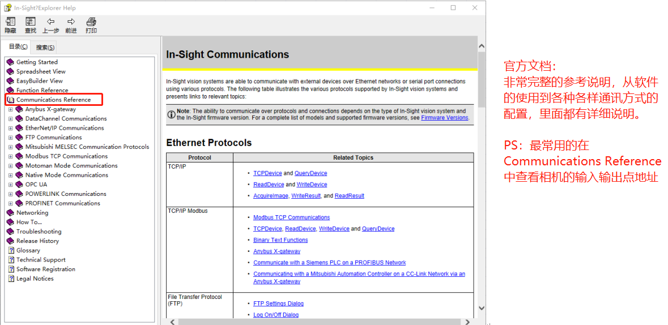
Task: Click the vertical scrollbar up arrow
Action: coord(482,46)
